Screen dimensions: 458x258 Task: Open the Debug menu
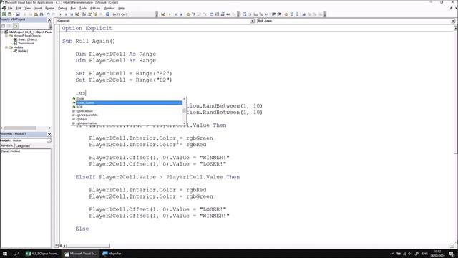(62, 8)
